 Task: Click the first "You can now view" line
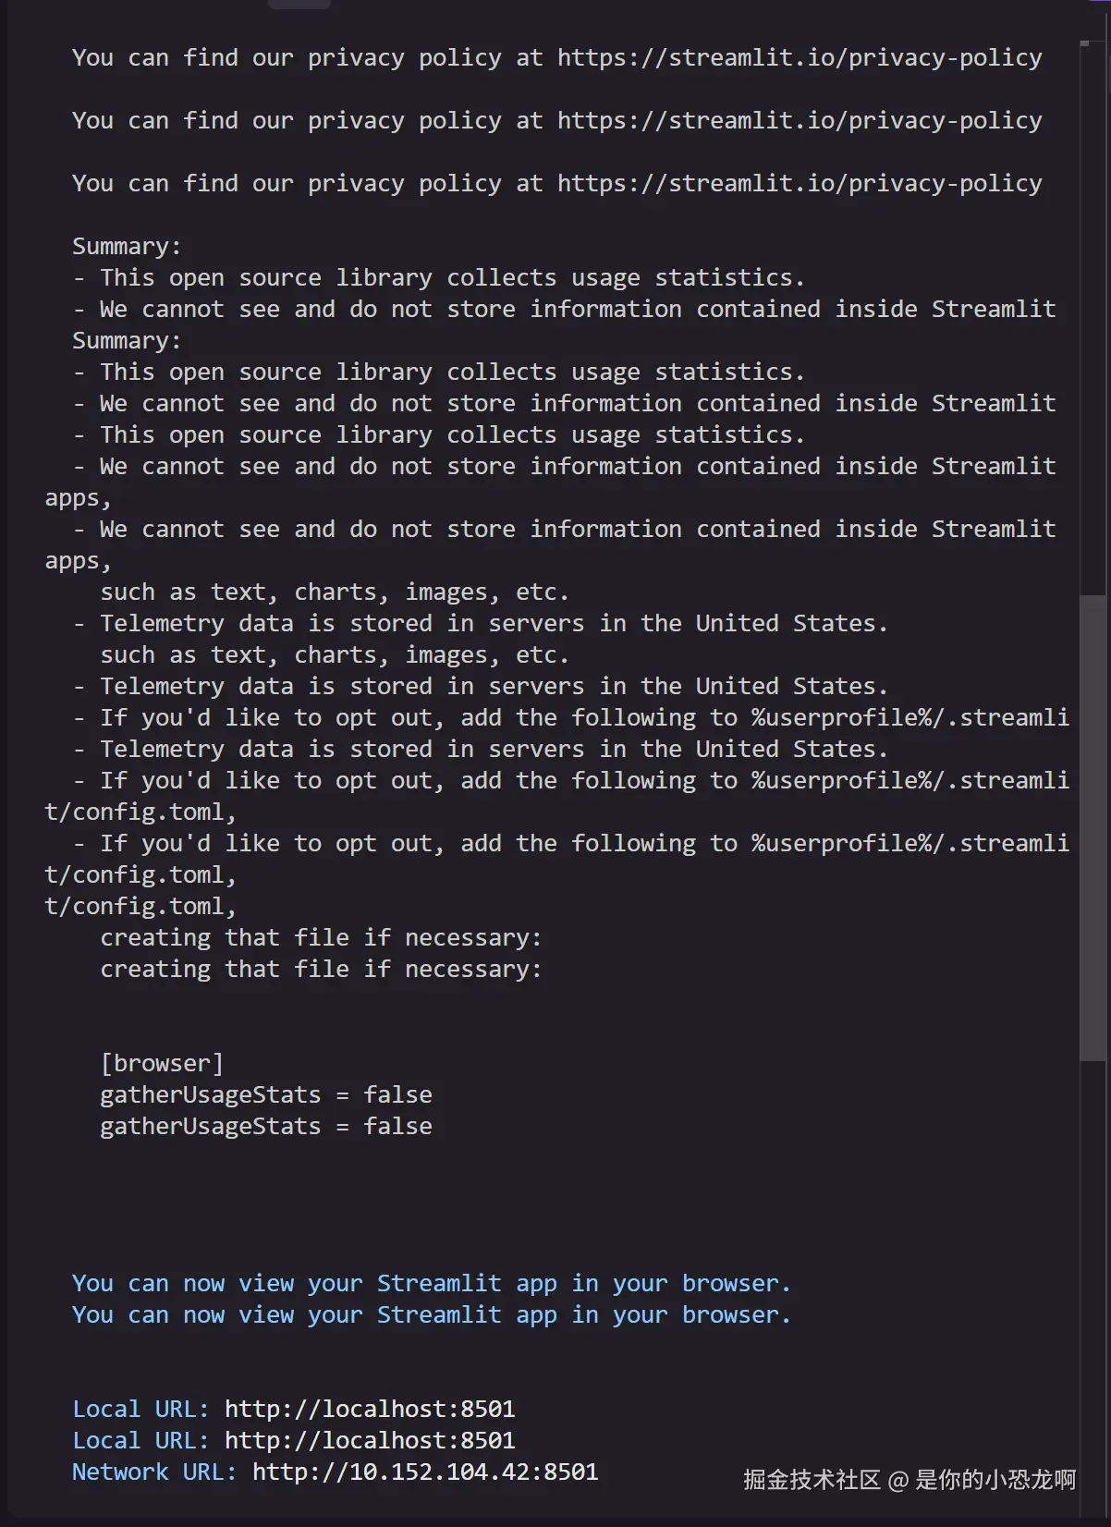tap(432, 1283)
